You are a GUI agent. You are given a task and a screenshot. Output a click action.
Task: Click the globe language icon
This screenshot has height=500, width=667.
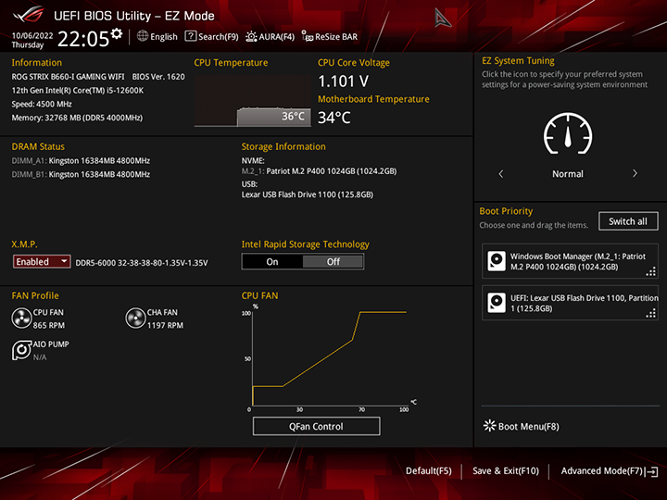[143, 37]
